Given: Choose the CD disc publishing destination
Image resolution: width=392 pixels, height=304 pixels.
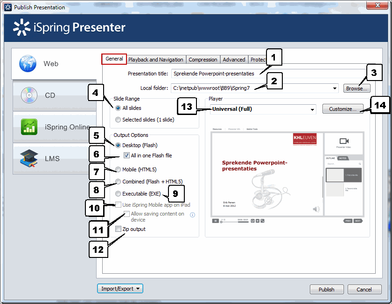Looking at the screenshot, I should (x=55, y=95).
